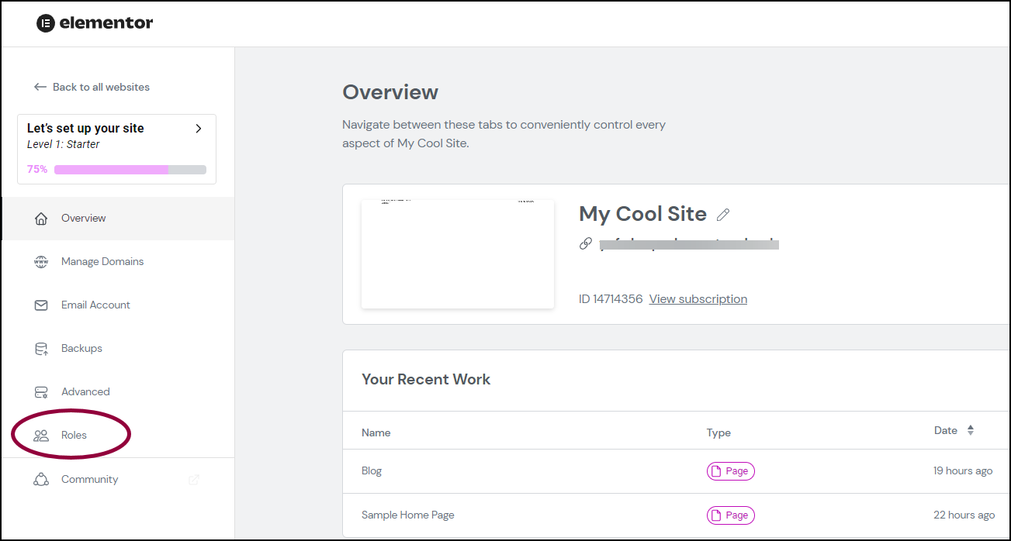Edit site name with pencil icon
Viewport: 1011px width, 541px height.
click(723, 215)
